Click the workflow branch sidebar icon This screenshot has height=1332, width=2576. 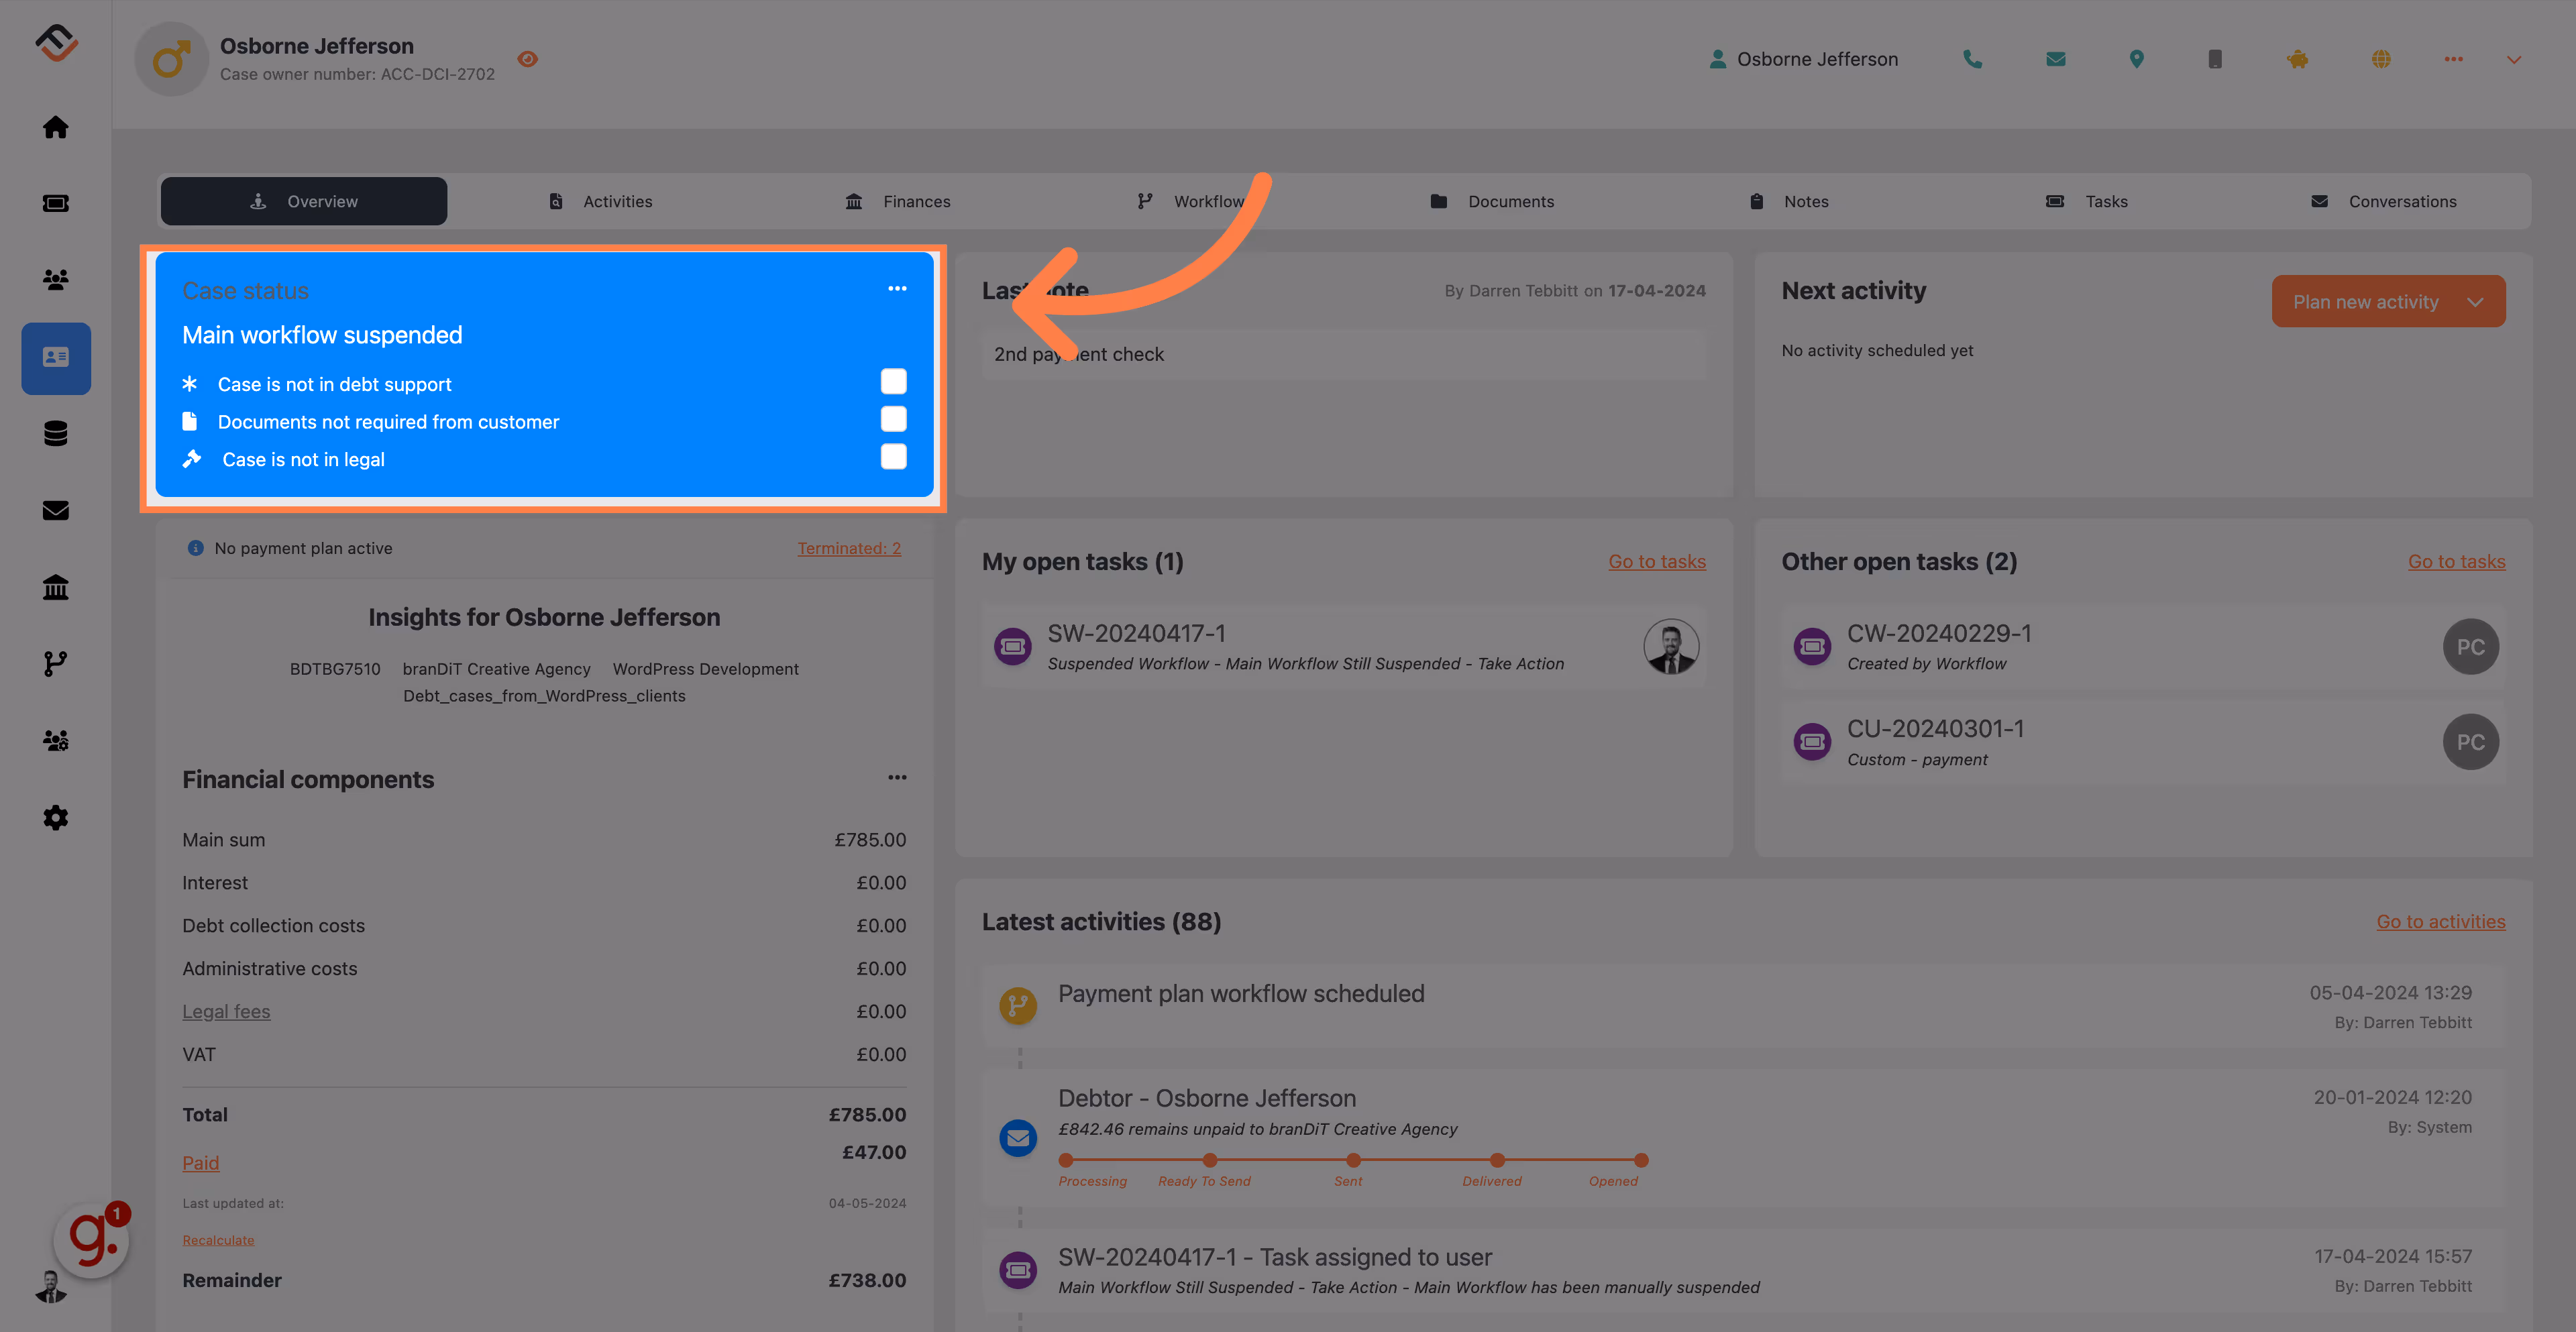coord(56,664)
